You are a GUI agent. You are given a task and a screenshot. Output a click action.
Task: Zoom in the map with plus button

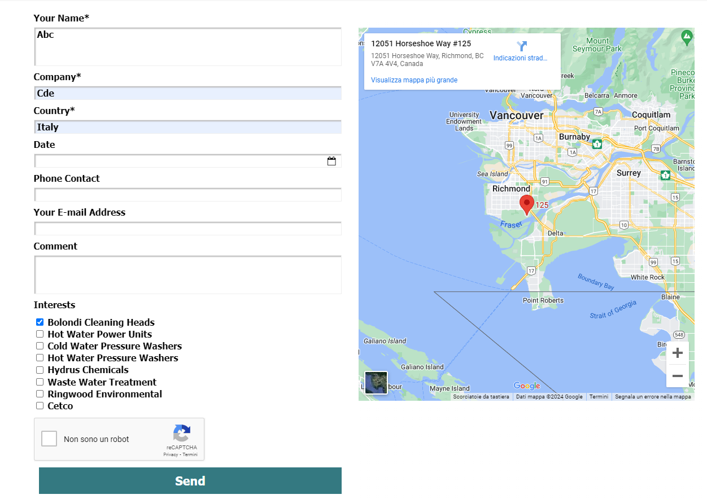click(x=678, y=353)
